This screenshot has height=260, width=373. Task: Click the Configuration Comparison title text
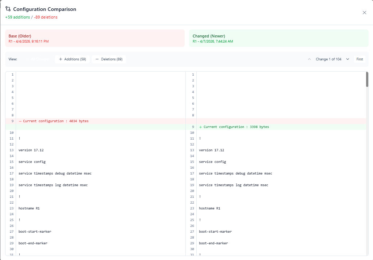click(45, 9)
